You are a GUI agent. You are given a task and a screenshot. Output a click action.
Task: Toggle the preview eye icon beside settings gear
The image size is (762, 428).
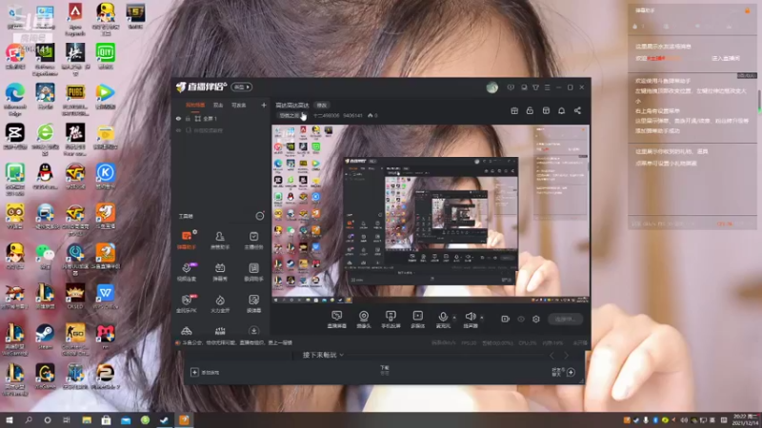point(521,319)
